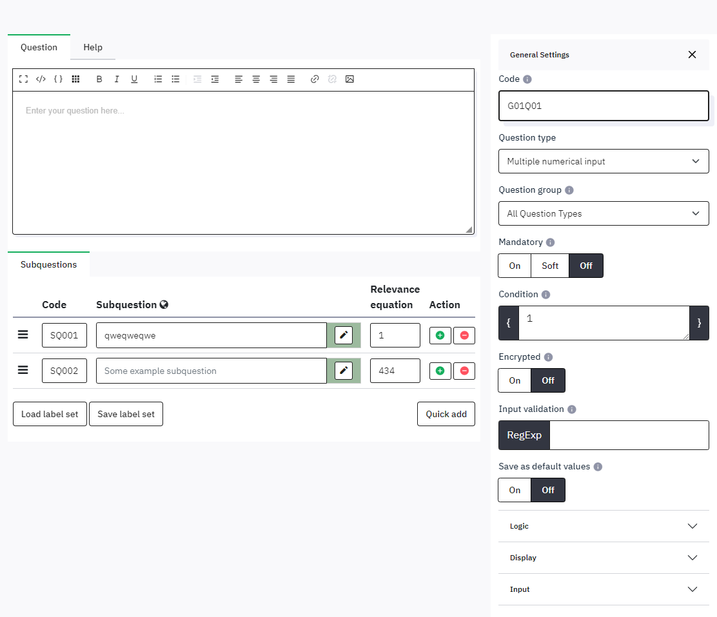Enable Save as default values
This screenshot has width=717, height=617.
click(515, 490)
